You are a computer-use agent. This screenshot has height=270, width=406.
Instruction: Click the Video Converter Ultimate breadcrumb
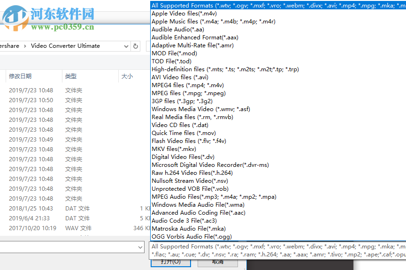67,46
